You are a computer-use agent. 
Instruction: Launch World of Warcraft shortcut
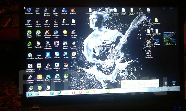[x=149, y=43]
